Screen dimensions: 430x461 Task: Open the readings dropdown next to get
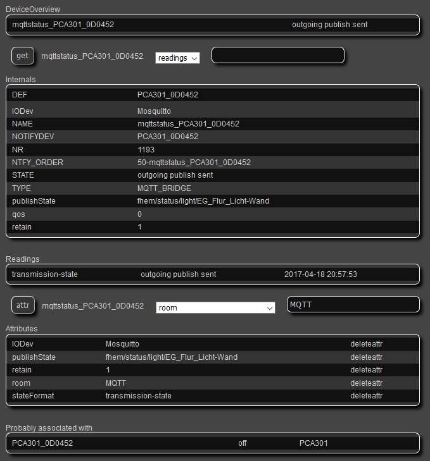(177, 58)
